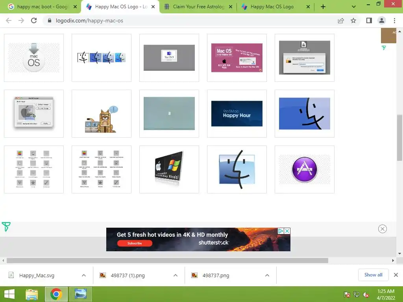403x302 pixels.
Task: Click the horizontal scroll right arrow
Action: 393,260
